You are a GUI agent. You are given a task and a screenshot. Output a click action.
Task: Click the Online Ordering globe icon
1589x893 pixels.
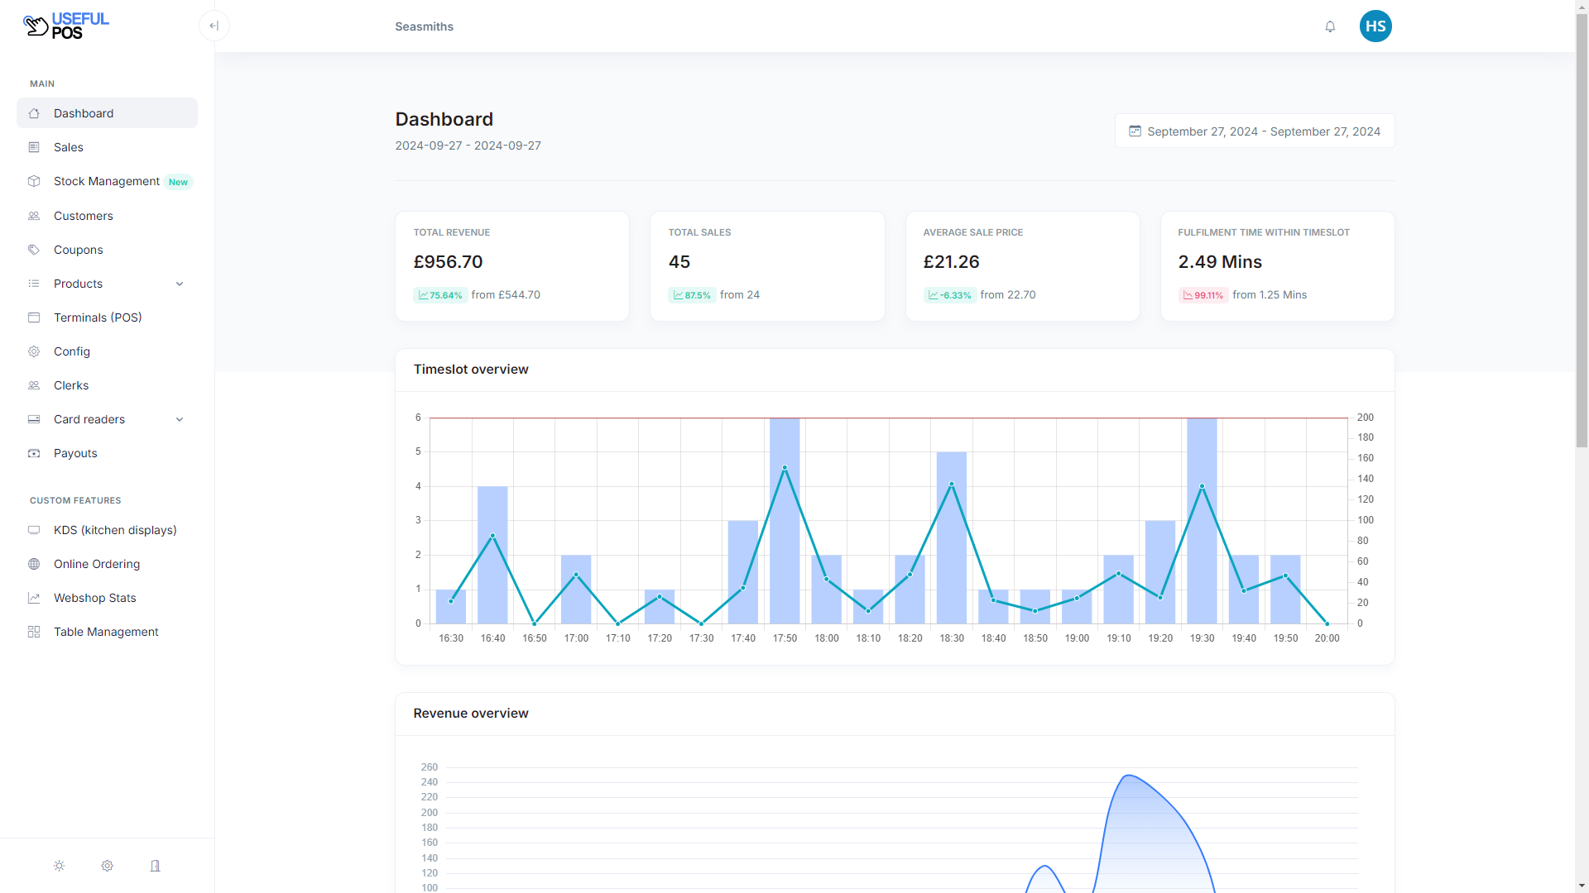(x=34, y=564)
